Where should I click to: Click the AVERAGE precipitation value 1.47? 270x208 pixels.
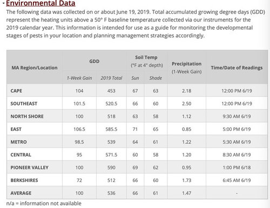click(x=186, y=193)
